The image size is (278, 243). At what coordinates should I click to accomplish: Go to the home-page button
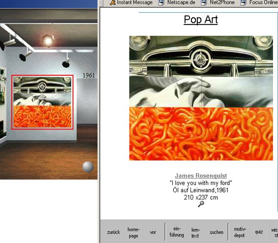coord(134,233)
